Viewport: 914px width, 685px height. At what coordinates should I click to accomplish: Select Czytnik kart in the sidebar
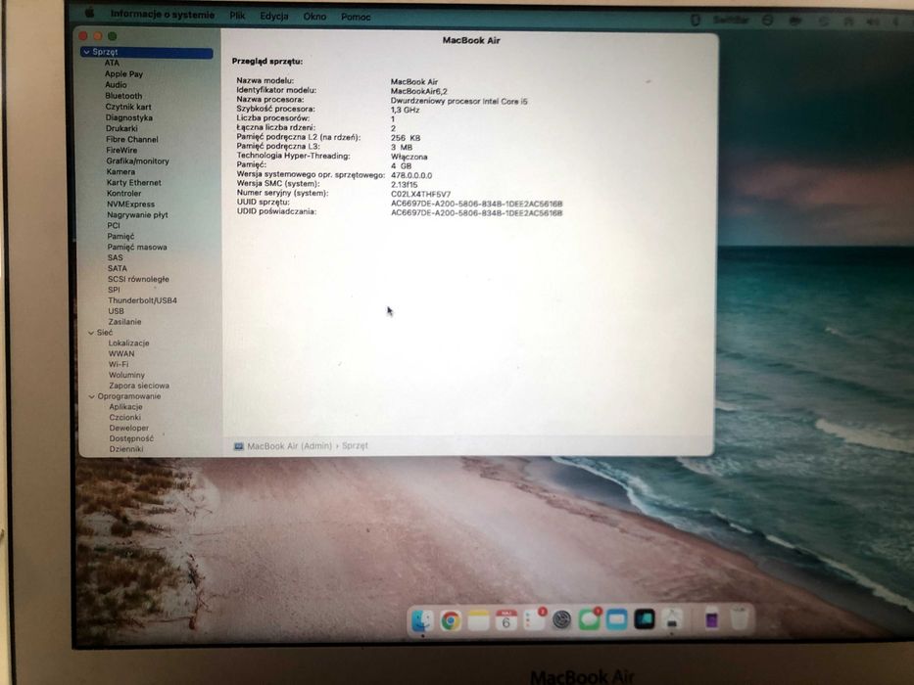click(128, 107)
